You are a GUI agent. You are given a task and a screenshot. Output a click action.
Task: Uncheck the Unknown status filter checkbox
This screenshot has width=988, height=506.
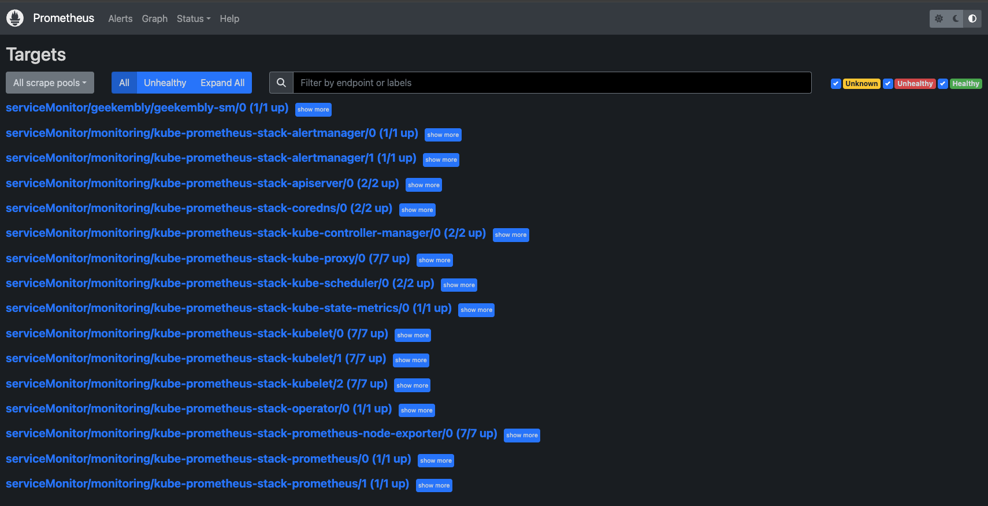(x=835, y=83)
